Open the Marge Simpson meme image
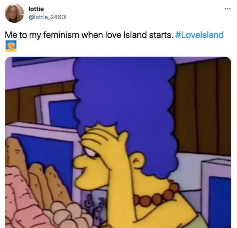Viewport: 237px width, 228px height. tap(118, 142)
